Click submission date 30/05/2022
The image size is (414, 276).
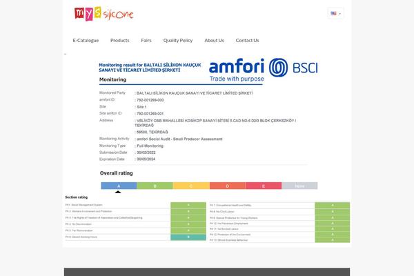pos(146,152)
